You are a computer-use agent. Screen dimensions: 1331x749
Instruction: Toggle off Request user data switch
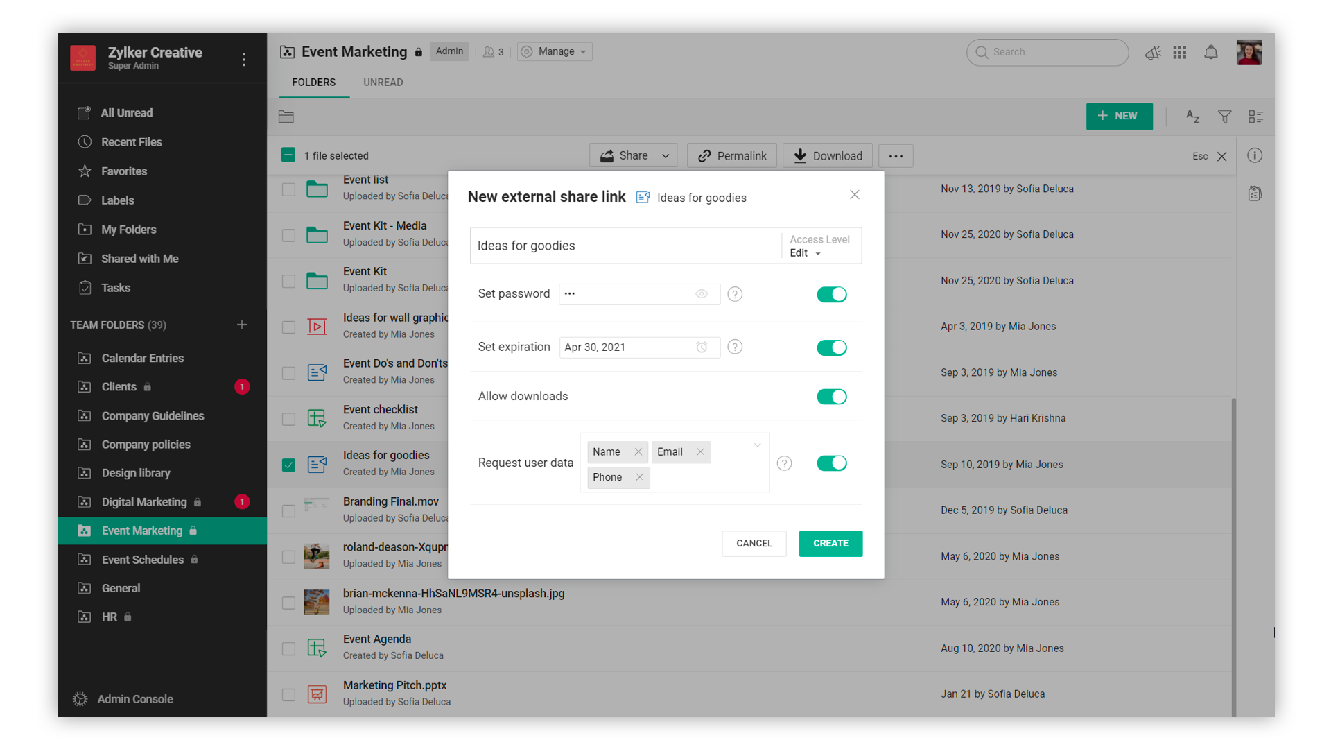coord(831,463)
